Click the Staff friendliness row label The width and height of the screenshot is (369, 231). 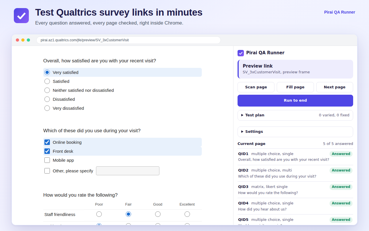[x=60, y=215]
